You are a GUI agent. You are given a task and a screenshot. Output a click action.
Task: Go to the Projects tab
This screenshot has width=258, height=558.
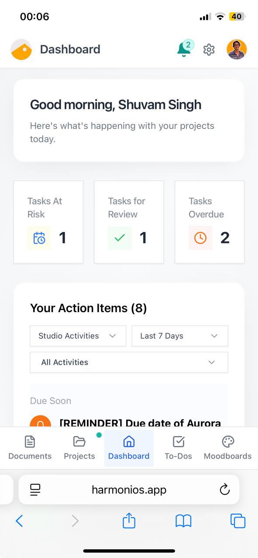[x=79, y=448]
